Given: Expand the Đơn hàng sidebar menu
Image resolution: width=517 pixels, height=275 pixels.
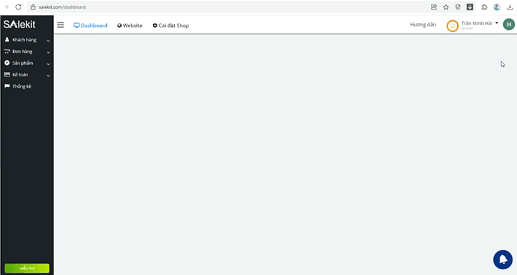Looking at the screenshot, I should [x=27, y=51].
